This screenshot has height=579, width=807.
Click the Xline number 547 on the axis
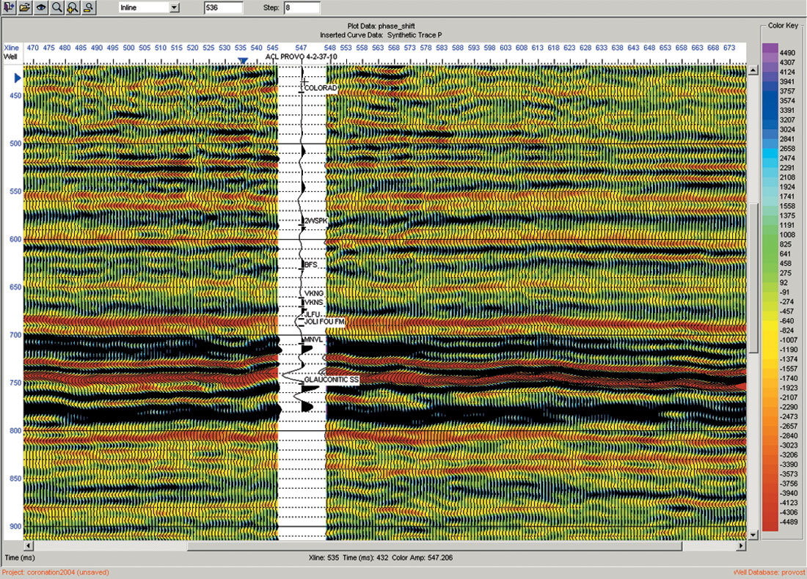click(x=301, y=48)
